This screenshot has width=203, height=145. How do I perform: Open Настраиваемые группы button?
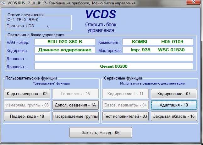coord(75,117)
